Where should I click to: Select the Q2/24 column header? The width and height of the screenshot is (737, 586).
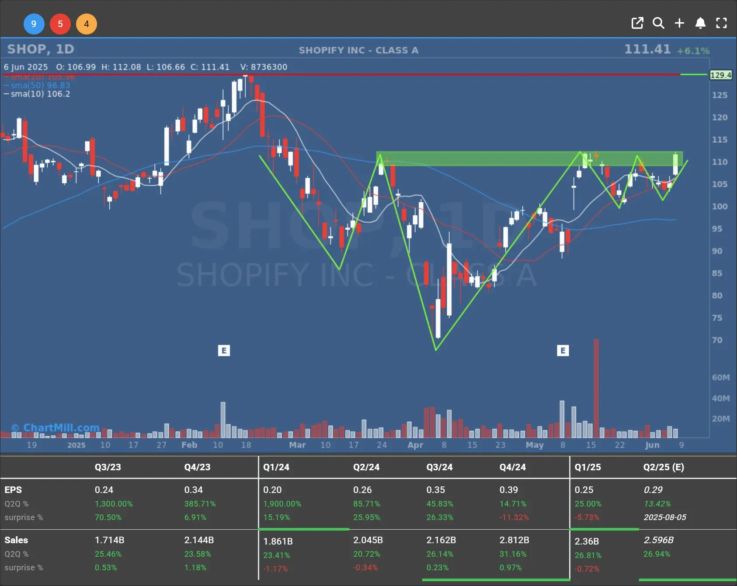[366, 467]
